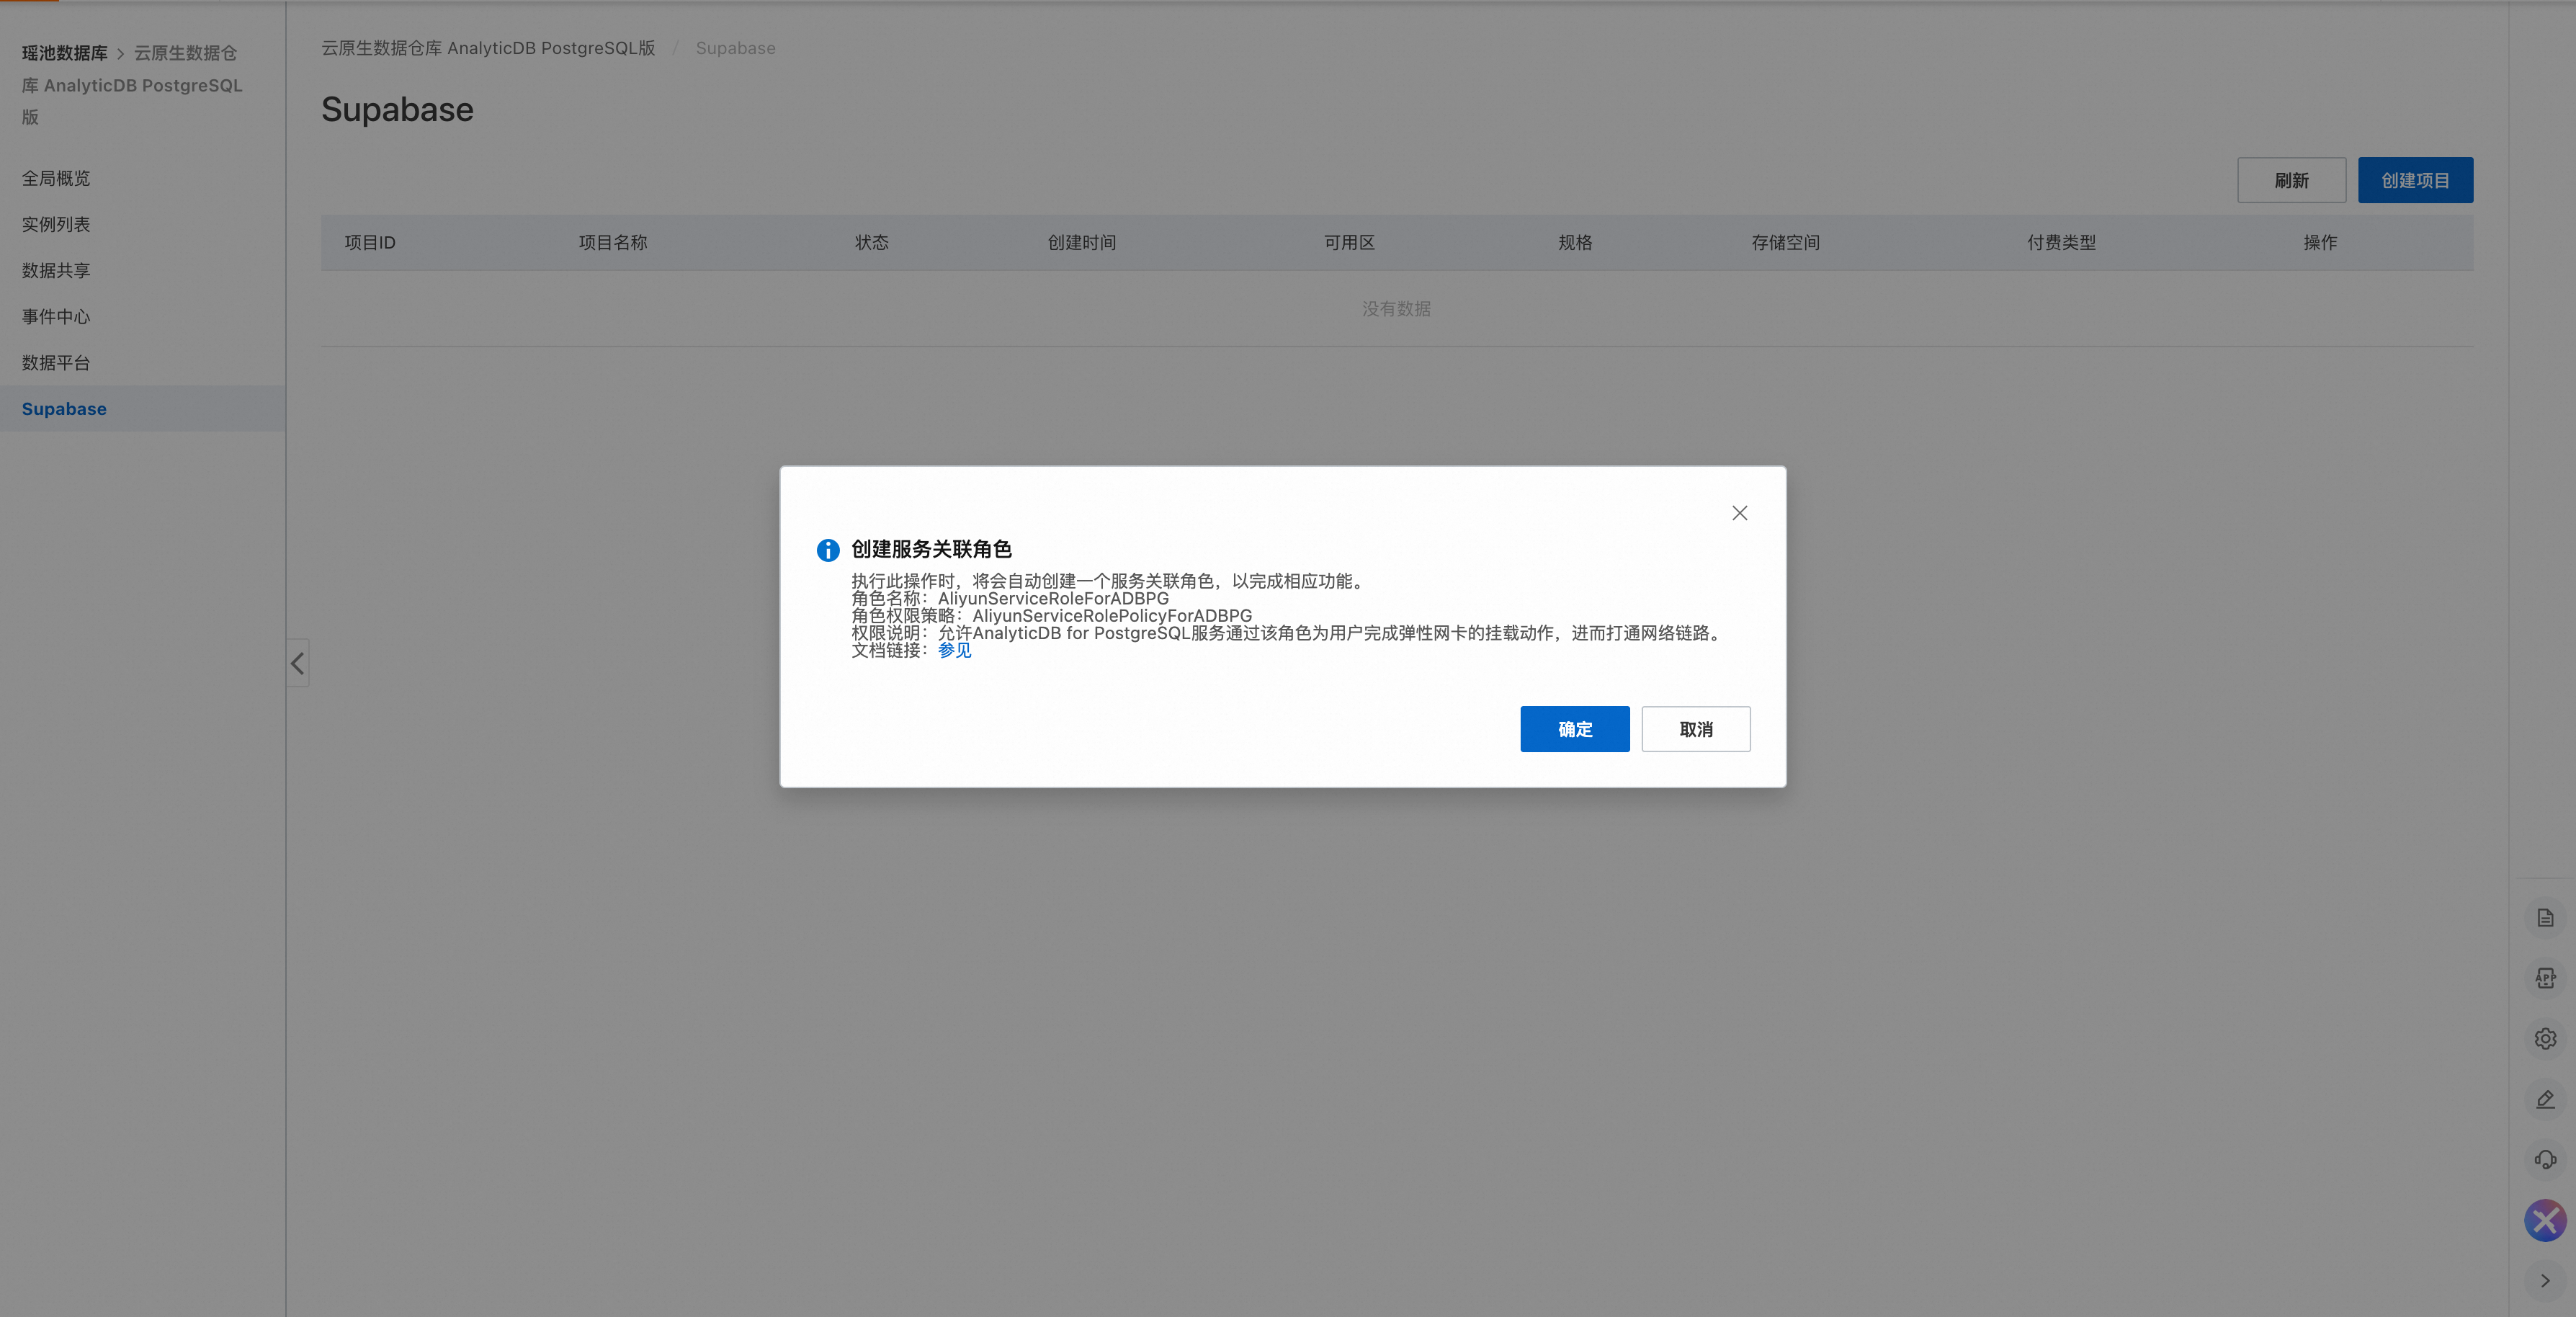Viewport: 2576px width, 1317px height.
Task: Click the 创建时间 column header
Action: point(1082,242)
